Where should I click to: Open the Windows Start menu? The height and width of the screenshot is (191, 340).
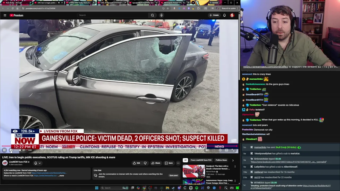[97, 188]
